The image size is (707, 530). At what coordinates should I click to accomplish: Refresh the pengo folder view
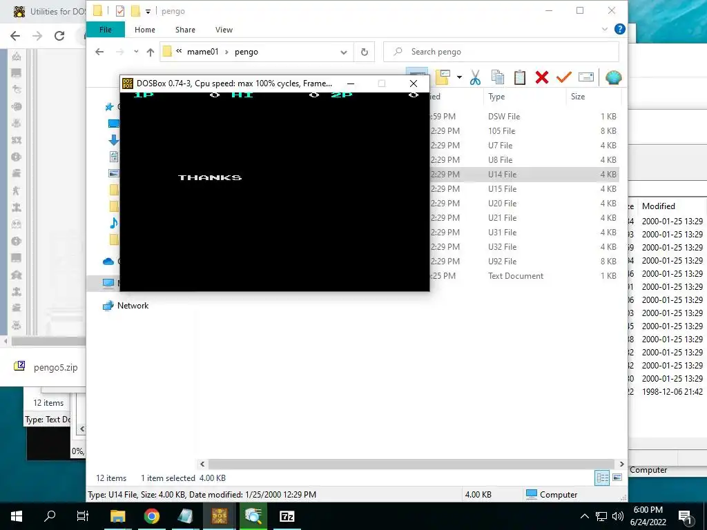[x=365, y=52]
